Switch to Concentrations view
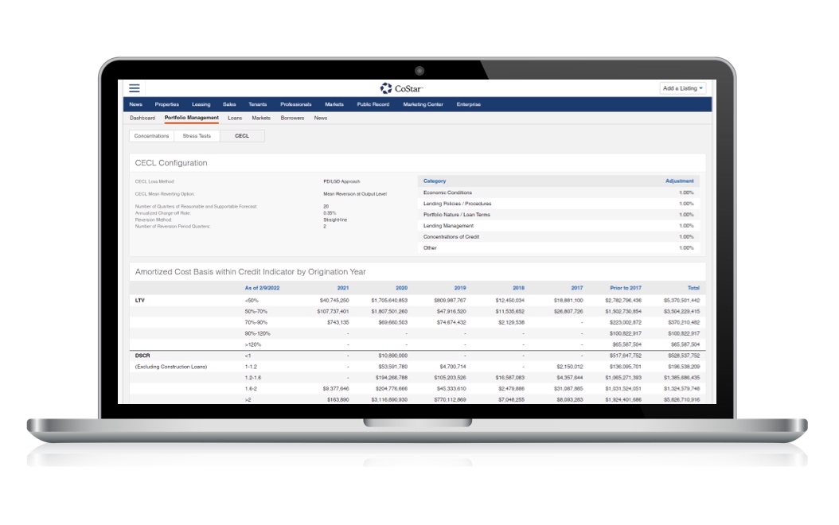839x525 pixels. pos(151,136)
